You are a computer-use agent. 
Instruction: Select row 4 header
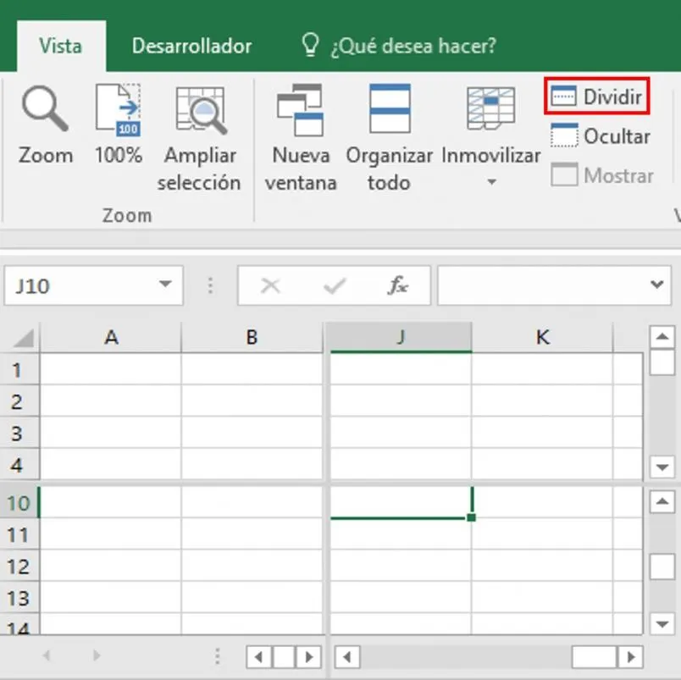18,464
